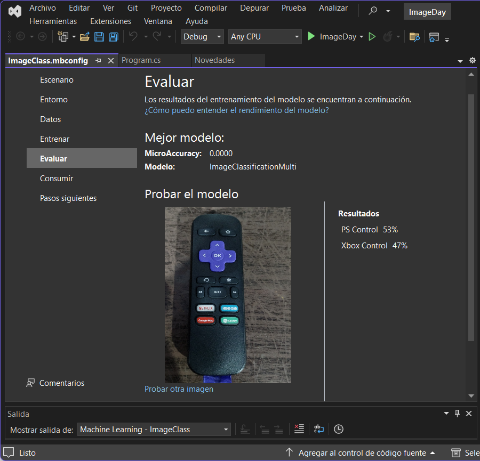Click the ImageDay solution name button
Viewport: 480px width, 461px height.
[427, 12]
